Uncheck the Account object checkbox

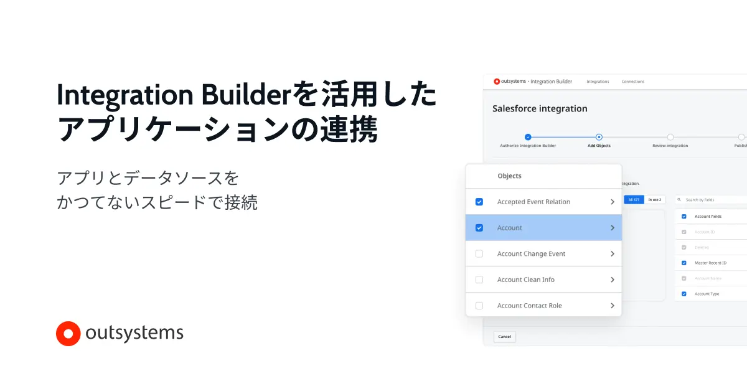(479, 227)
